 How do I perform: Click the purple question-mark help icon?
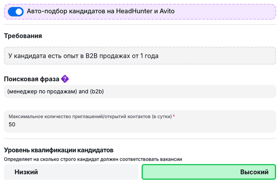65,79
